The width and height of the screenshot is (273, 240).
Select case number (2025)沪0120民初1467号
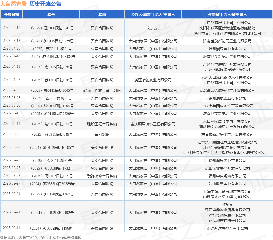[x=52, y=194]
